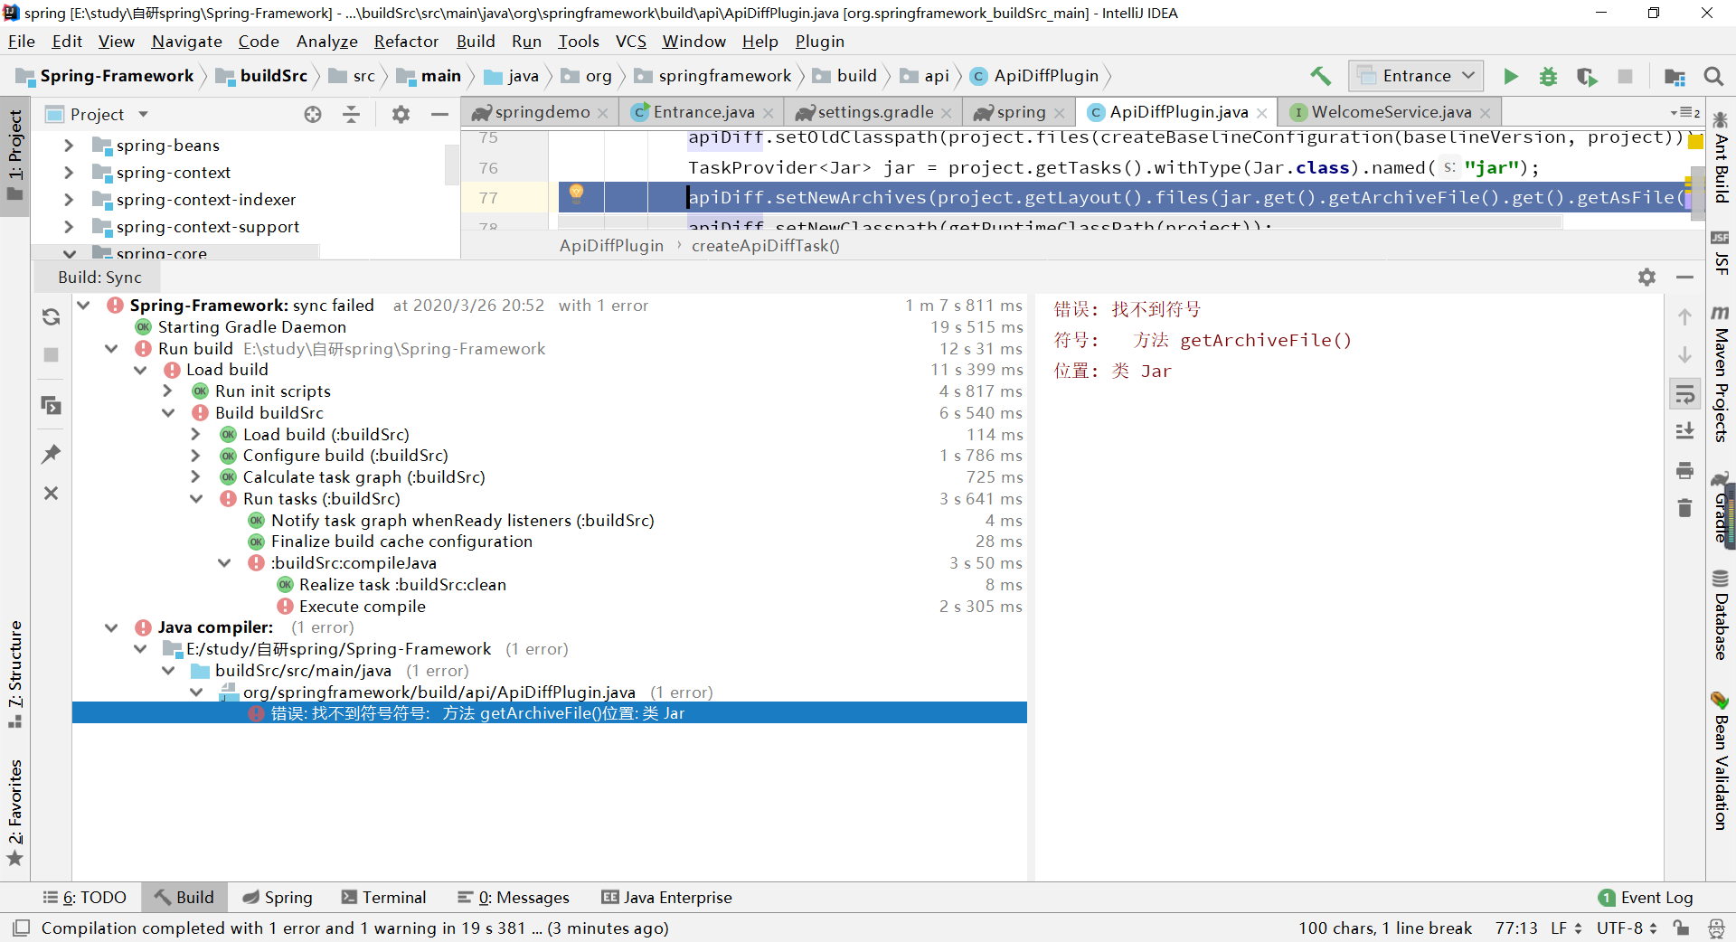Image resolution: width=1736 pixels, height=942 pixels.
Task: Open line separator LF selector
Action: pyautogui.click(x=1566, y=928)
